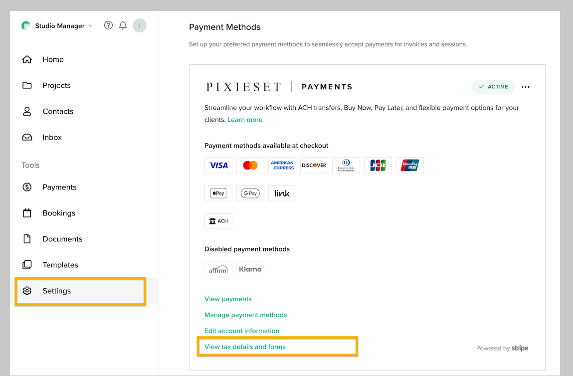Open View tax details and forms

pyautogui.click(x=245, y=347)
